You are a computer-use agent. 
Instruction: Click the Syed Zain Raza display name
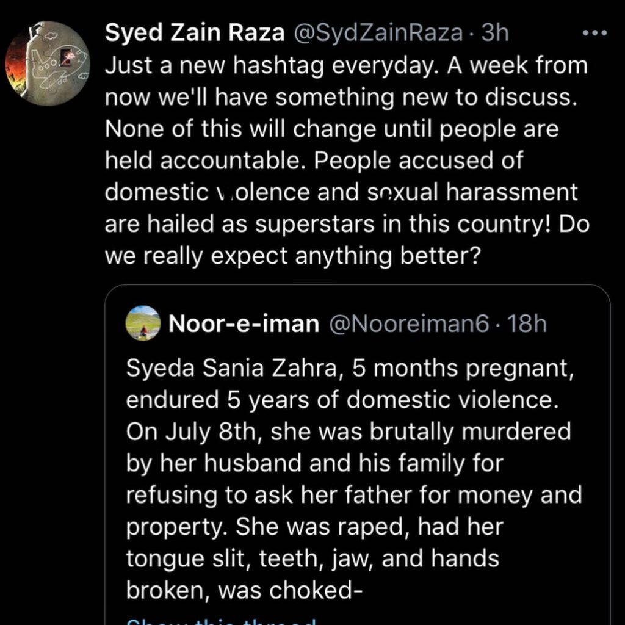195,33
